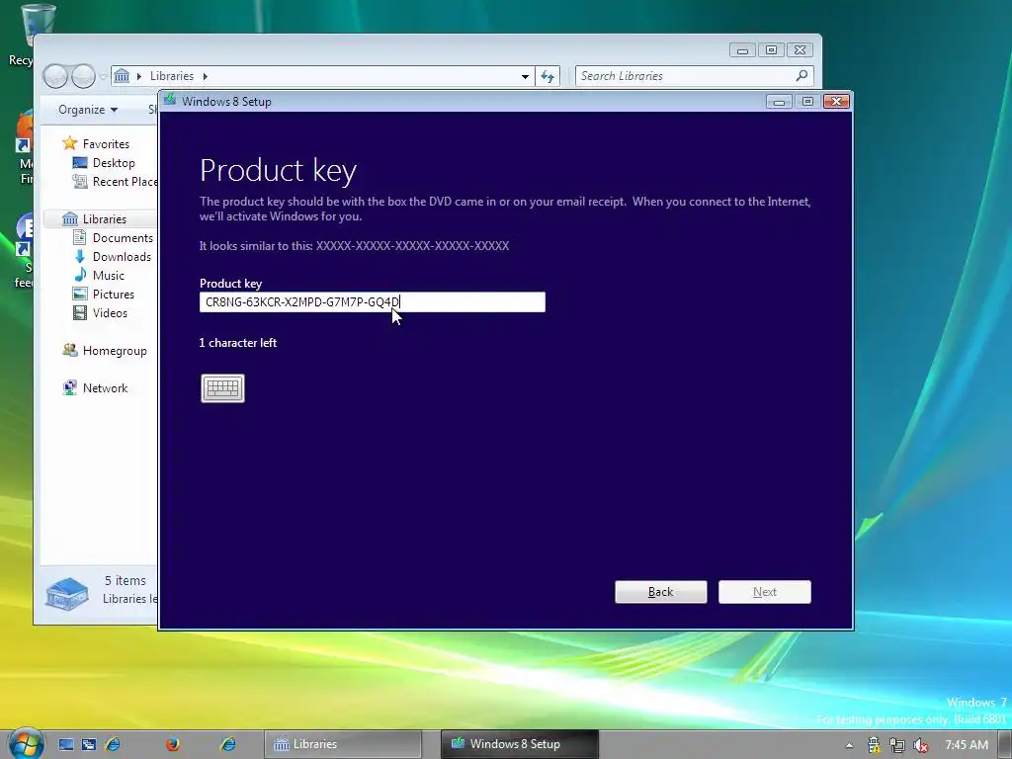Maximize the Windows 8 Setup window
Screen dimensions: 1012x759
click(807, 102)
